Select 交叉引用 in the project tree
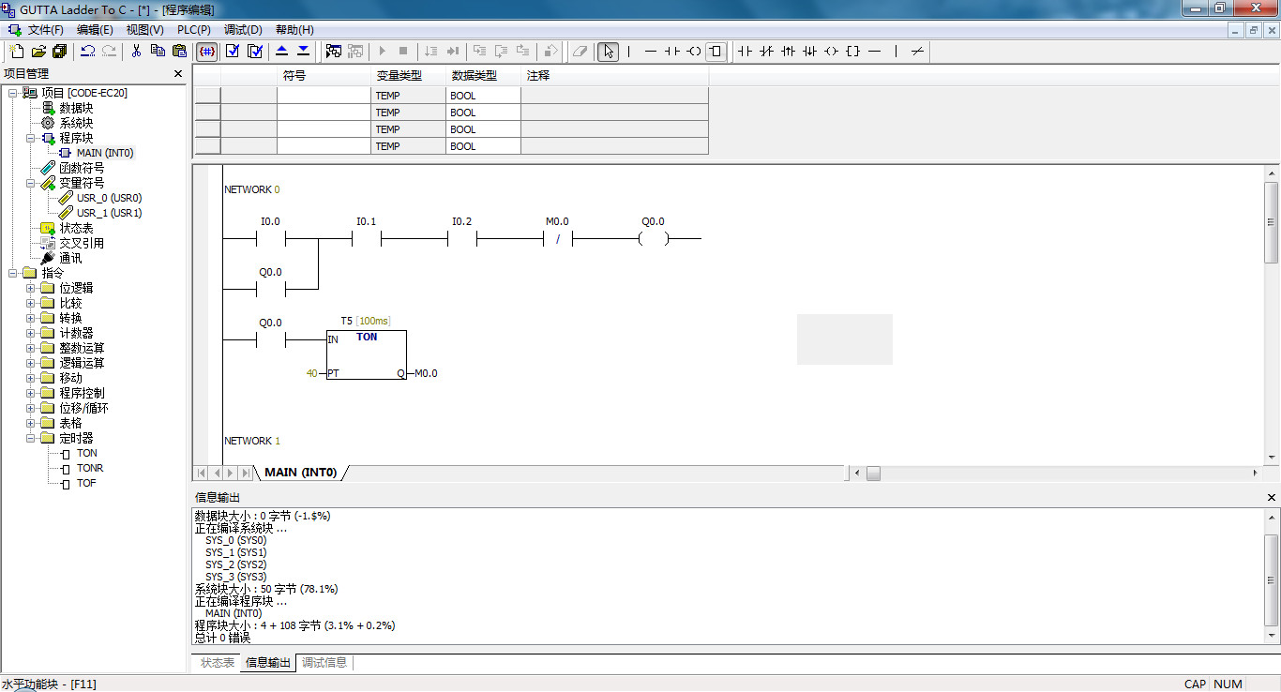The height and width of the screenshot is (692, 1281). (x=82, y=243)
